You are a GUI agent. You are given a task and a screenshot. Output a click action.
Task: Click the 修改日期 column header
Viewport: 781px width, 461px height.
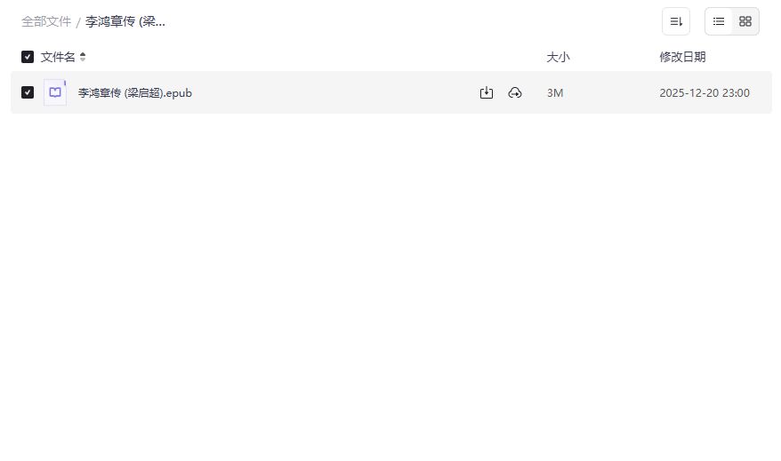pos(682,57)
